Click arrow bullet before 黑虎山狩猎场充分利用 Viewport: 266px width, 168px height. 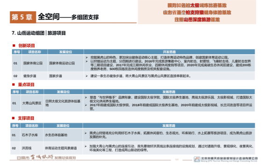(86, 133)
